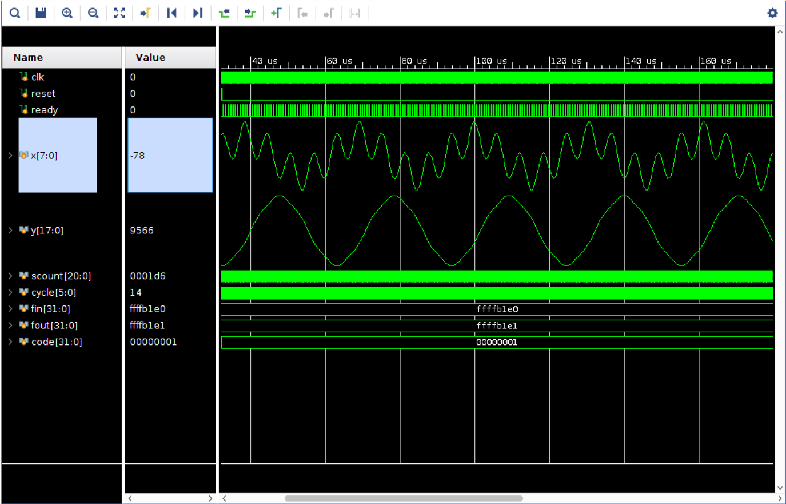Go to the last simulation time
786x504 pixels.
coord(198,13)
